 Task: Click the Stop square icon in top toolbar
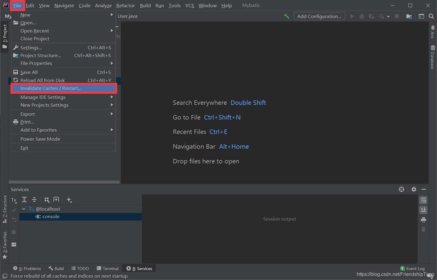click(397, 16)
